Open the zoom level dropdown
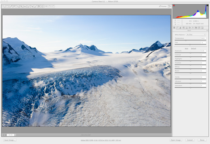Viewport: 210px width, 144px height. click(15, 135)
